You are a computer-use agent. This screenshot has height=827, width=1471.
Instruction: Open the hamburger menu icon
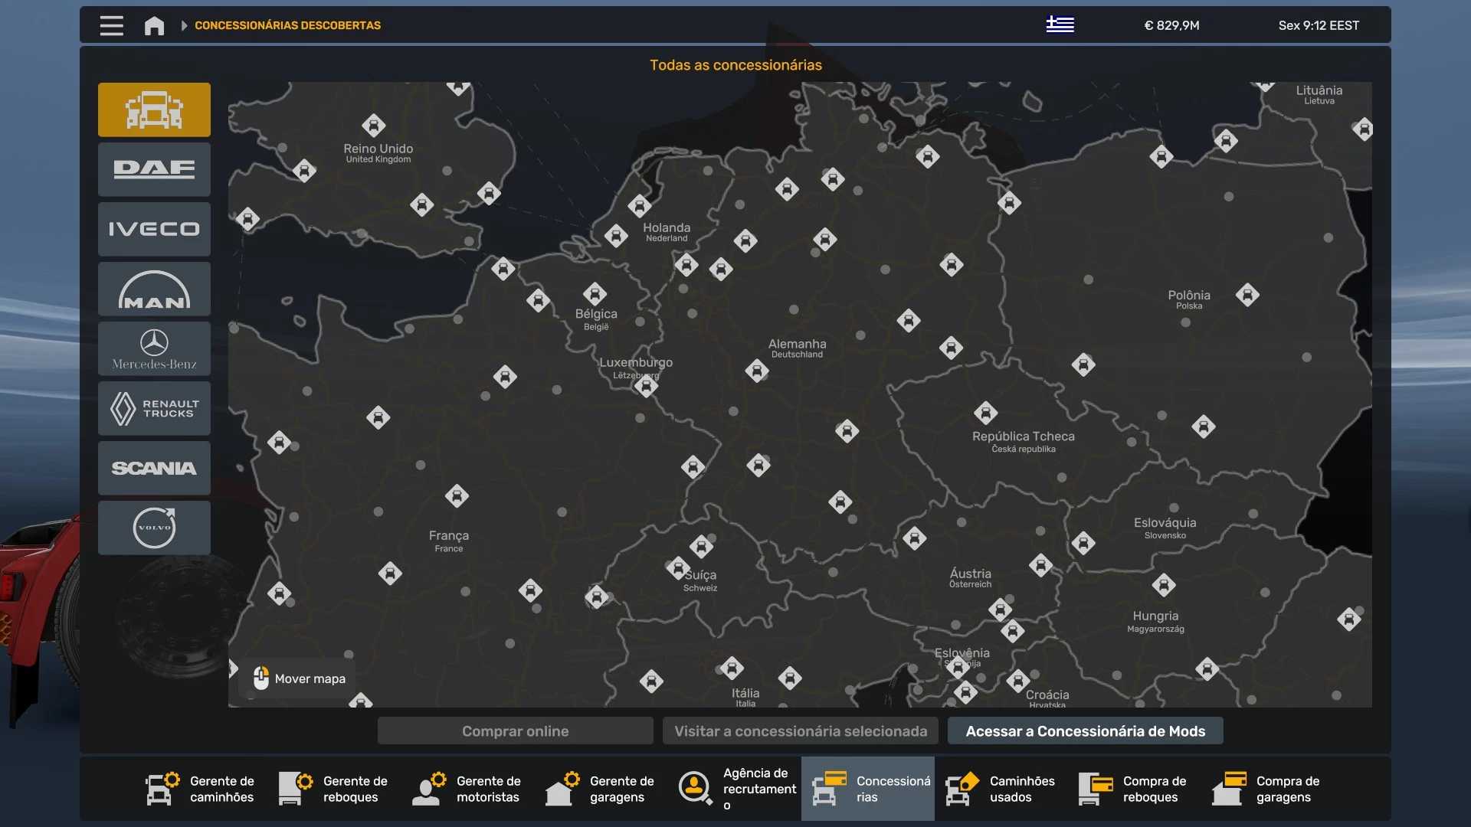111,25
